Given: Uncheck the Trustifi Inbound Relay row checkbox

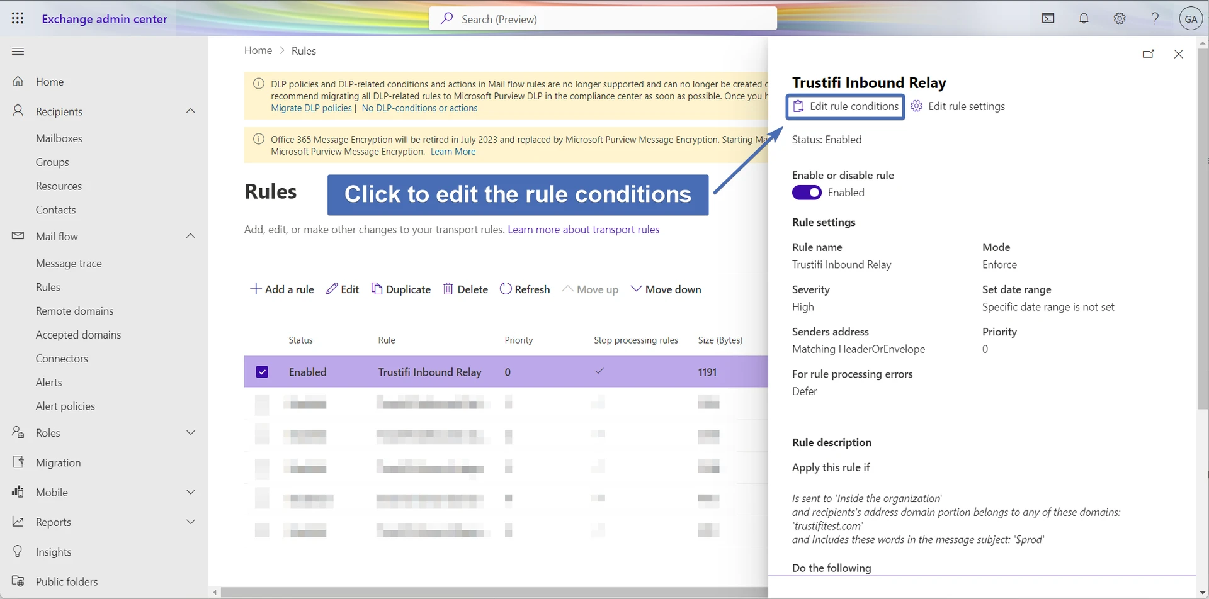Looking at the screenshot, I should 262,372.
